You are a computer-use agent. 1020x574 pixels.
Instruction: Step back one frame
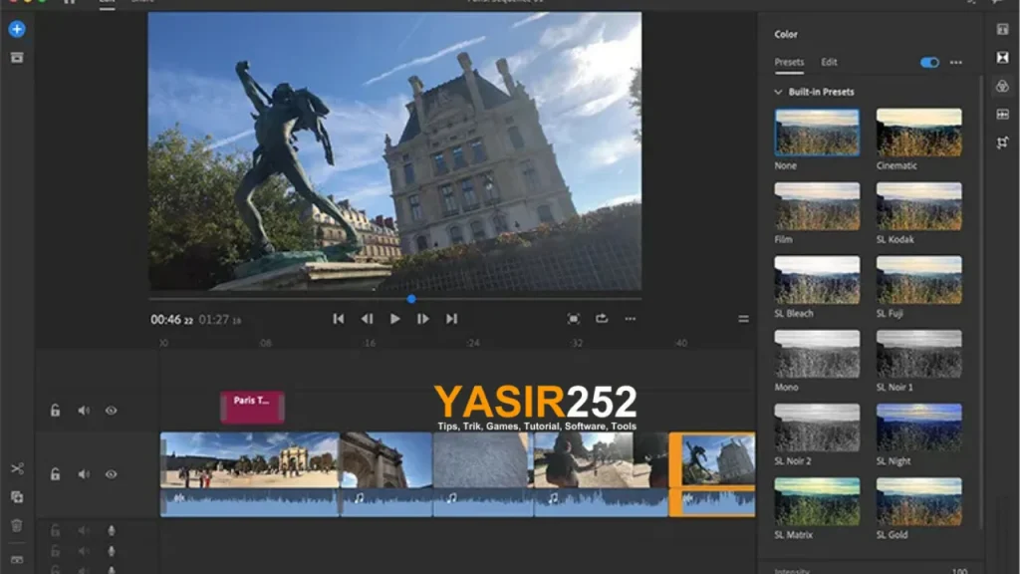(367, 319)
